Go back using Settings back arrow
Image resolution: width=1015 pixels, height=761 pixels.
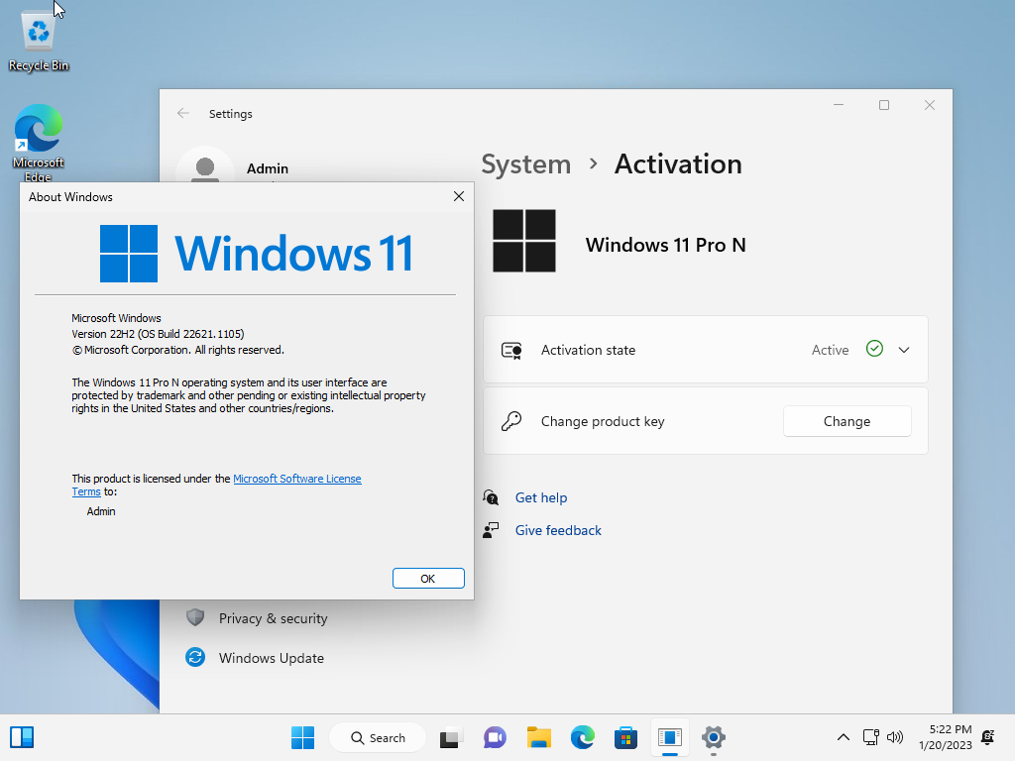pos(183,113)
